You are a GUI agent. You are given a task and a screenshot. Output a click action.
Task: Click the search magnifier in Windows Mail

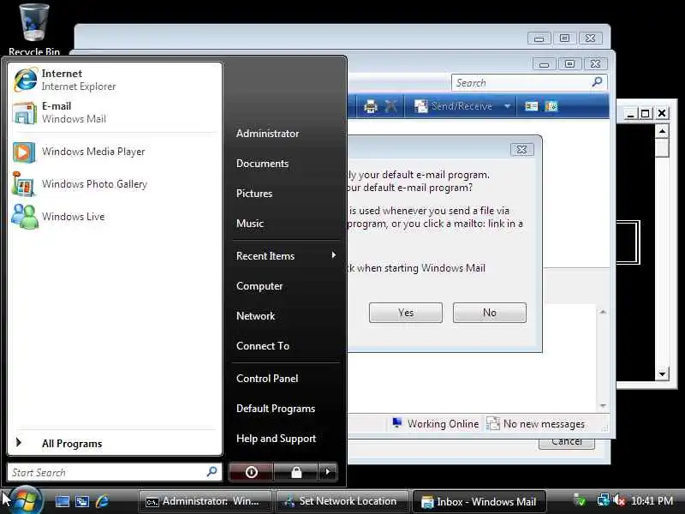point(597,81)
